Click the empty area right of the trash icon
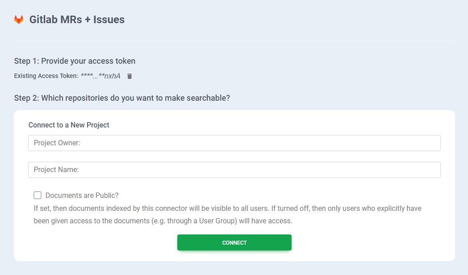Screen dimensions: 468x275 point(268,76)
